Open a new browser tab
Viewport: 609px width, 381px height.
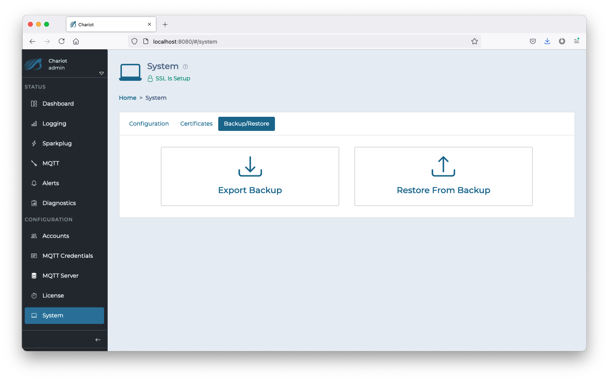[165, 25]
